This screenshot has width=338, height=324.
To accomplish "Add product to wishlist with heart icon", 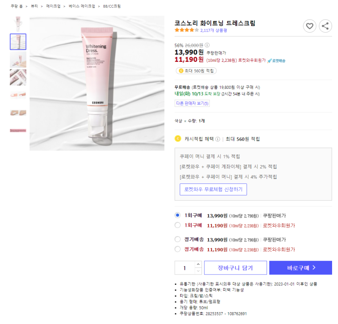I will [309, 26].
